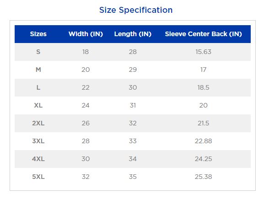The image size is (264, 205).
Task: Click the width value 24 for XL
Action: click(x=86, y=105)
